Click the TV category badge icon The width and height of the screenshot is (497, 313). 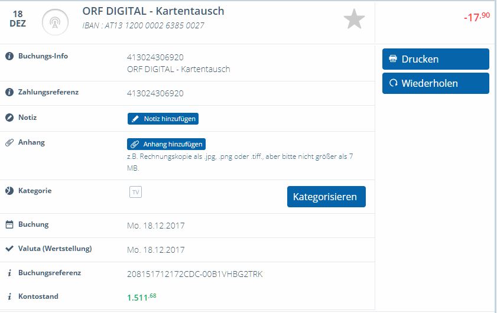(136, 192)
